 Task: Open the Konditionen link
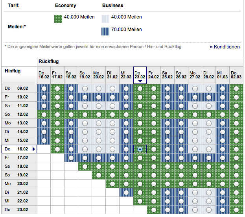point(225,47)
